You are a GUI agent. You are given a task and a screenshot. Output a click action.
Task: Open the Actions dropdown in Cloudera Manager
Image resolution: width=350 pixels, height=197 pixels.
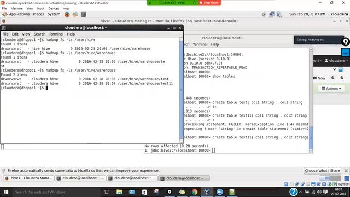coord(331,89)
